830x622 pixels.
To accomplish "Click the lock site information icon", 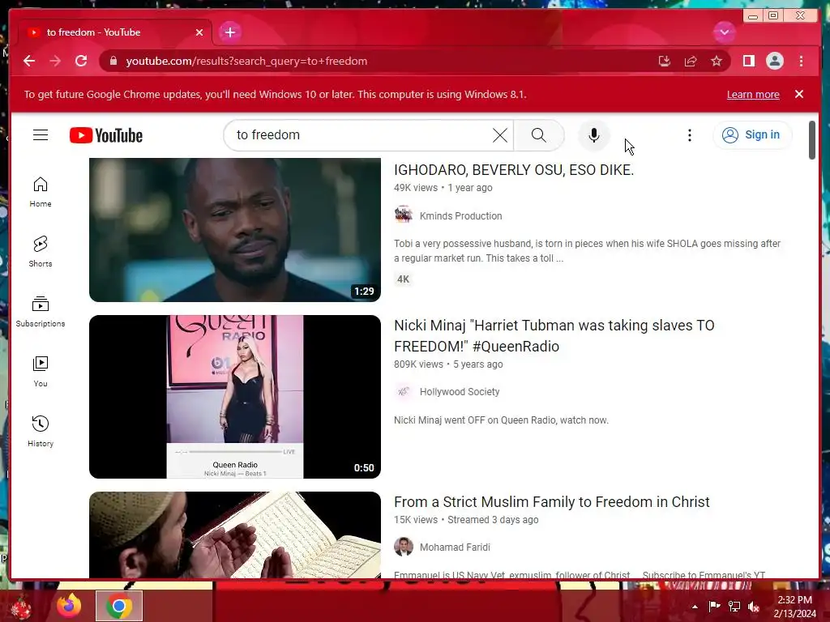I will coord(113,61).
